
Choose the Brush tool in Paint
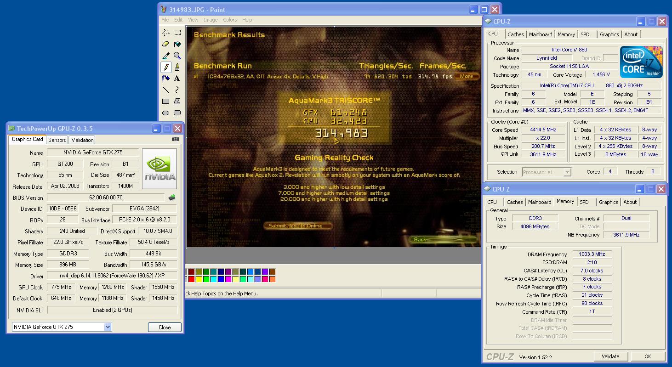tap(177, 67)
